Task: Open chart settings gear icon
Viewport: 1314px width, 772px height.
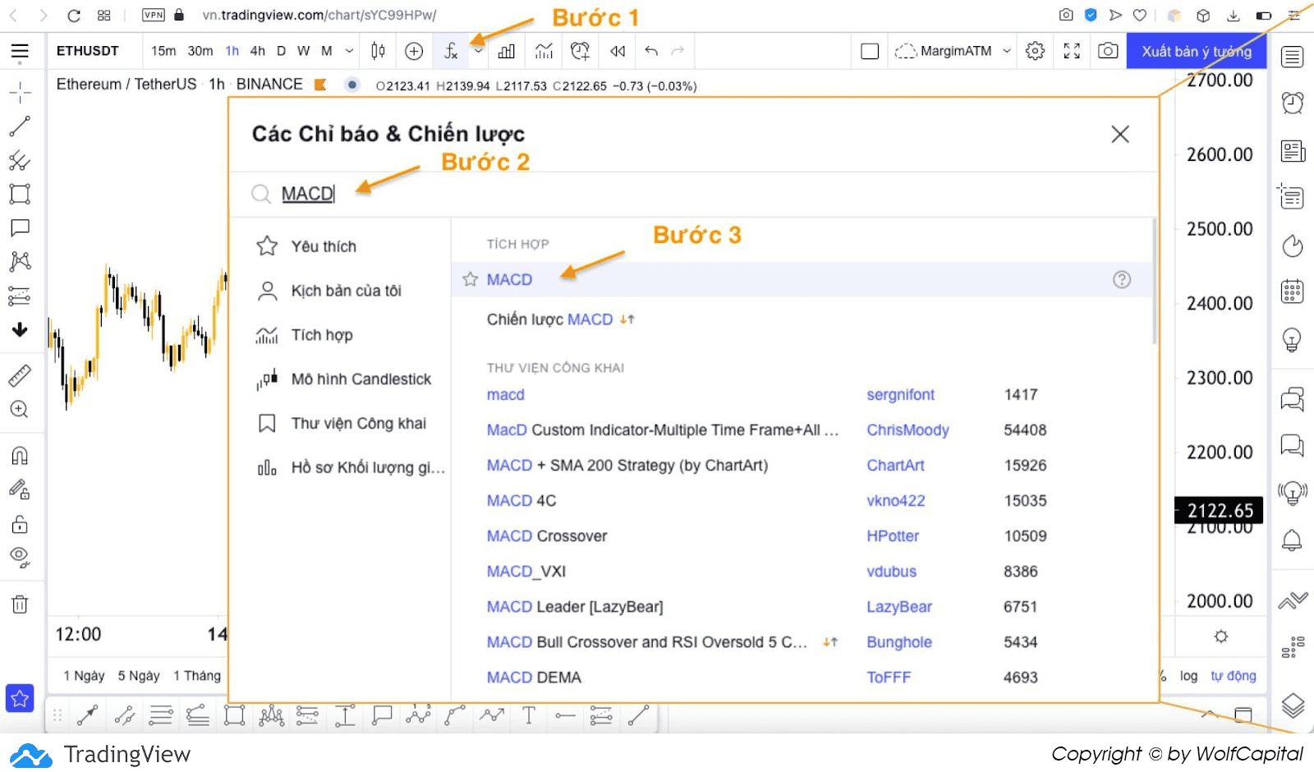Action: (1035, 51)
